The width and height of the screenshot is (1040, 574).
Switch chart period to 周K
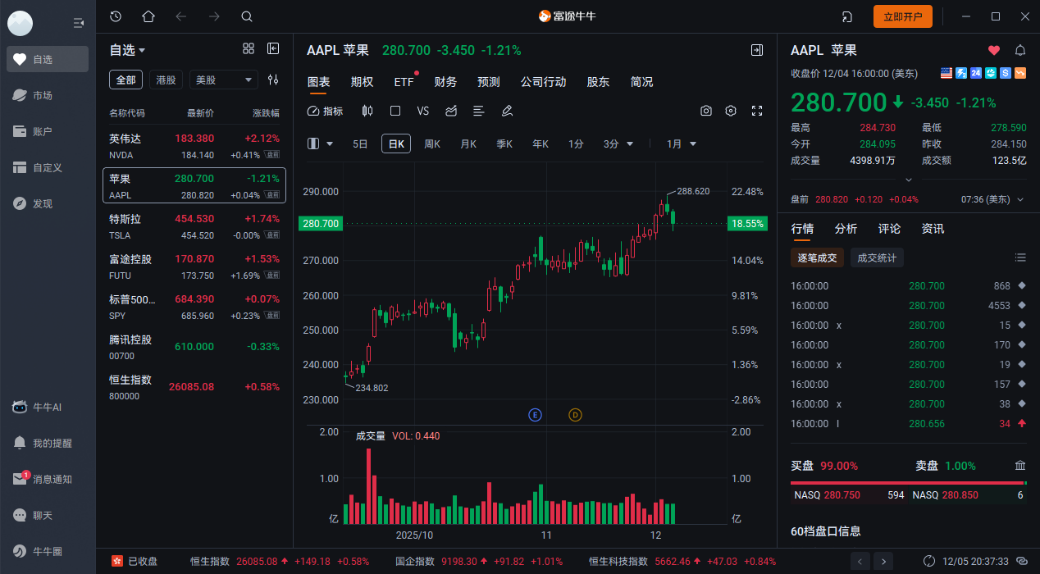pyautogui.click(x=432, y=143)
